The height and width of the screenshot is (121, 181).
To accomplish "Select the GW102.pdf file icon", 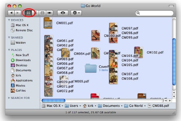I will click(x=138, y=52).
